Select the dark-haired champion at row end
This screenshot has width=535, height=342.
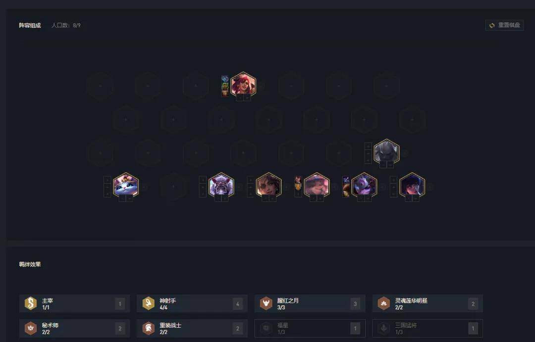412,185
